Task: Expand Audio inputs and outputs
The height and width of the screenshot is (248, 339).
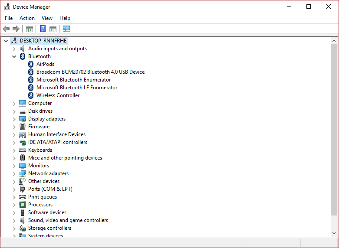Action: 14,49
